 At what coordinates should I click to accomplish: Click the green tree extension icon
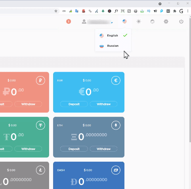click(103, 11)
